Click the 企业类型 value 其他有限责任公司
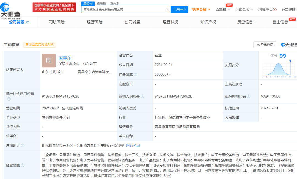This screenshot has width=297, height=179. click(56, 117)
